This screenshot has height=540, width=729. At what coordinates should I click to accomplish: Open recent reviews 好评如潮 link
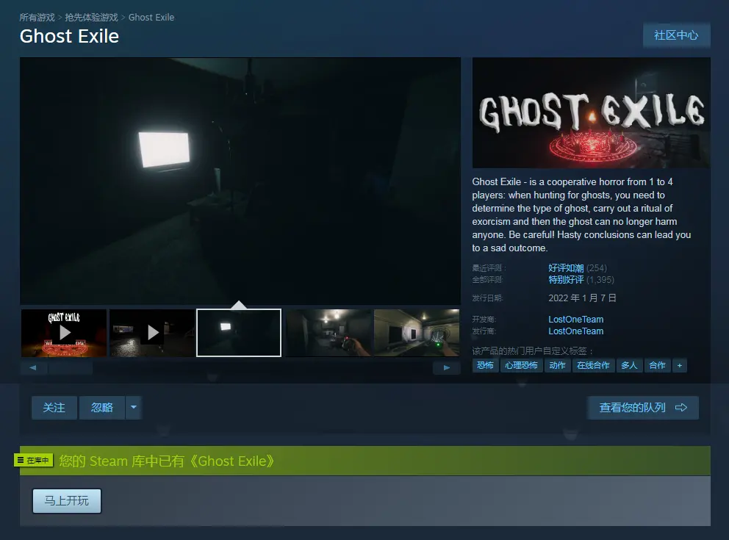click(x=566, y=268)
